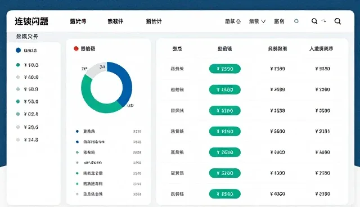360x207 pixels.
Task: Click the green pill button in the fifth table row
Action: click(225, 152)
